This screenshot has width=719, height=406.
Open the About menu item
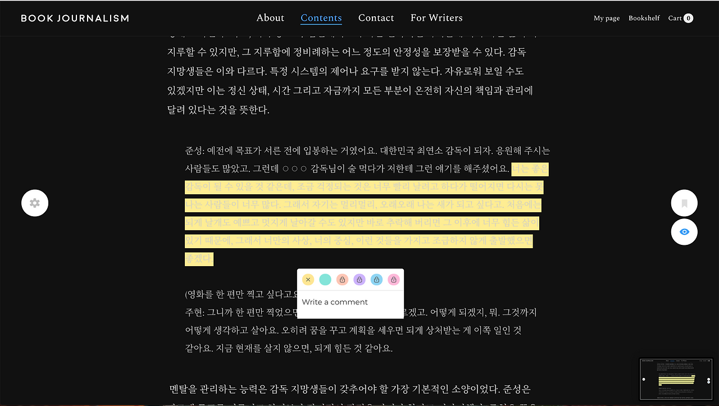(x=270, y=17)
